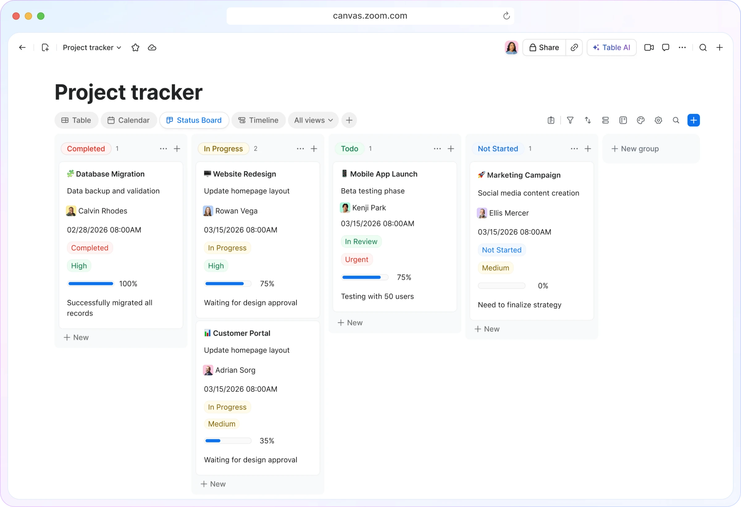The width and height of the screenshot is (741, 507).
Task: Copy link using the chain icon
Action: point(574,48)
